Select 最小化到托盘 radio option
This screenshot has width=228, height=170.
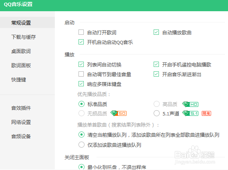point(82,167)
